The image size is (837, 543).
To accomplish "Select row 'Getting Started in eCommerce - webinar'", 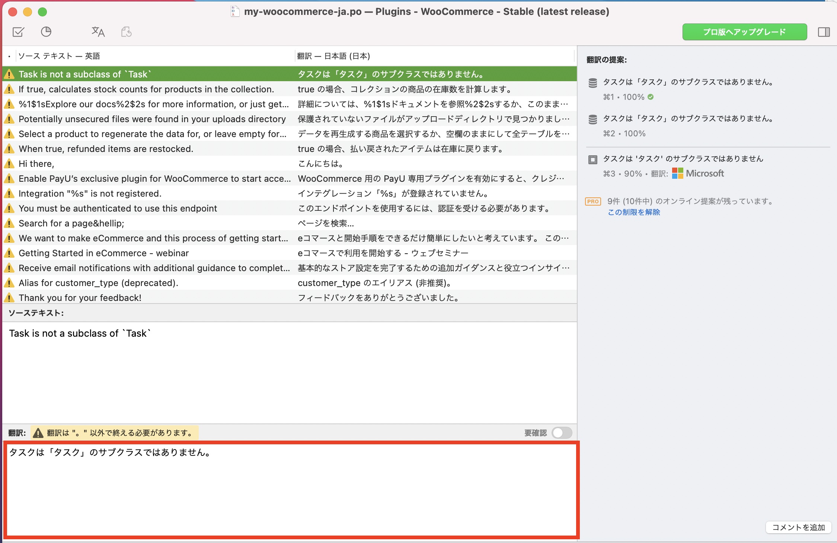I will click(290, 253).
